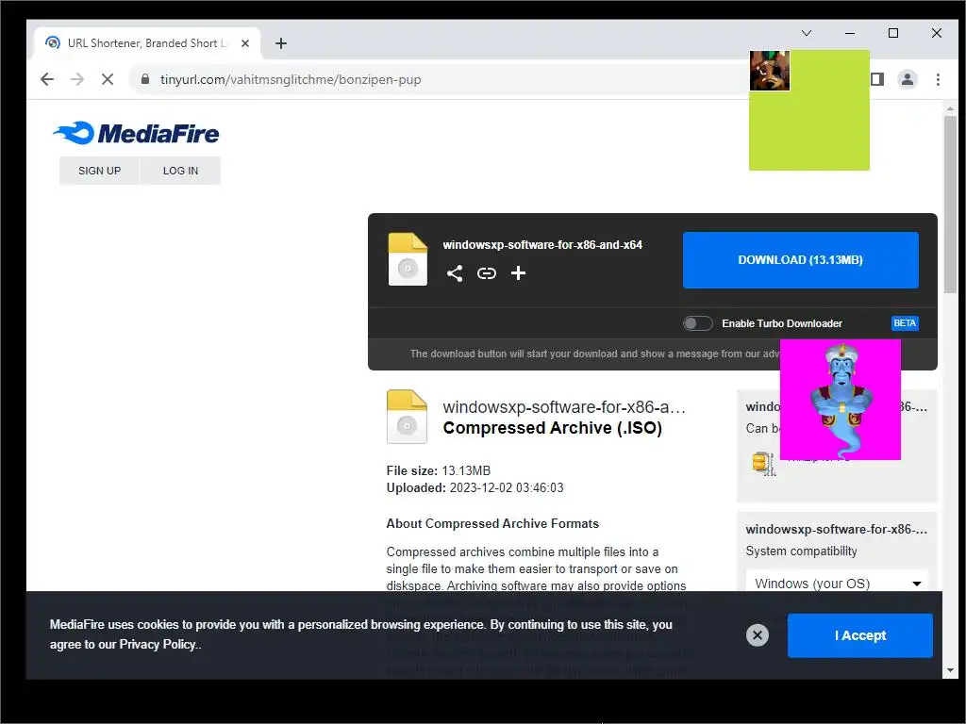Toggle the browser side panel icon
The image size is (966, 724).
(x=877, y=79)
